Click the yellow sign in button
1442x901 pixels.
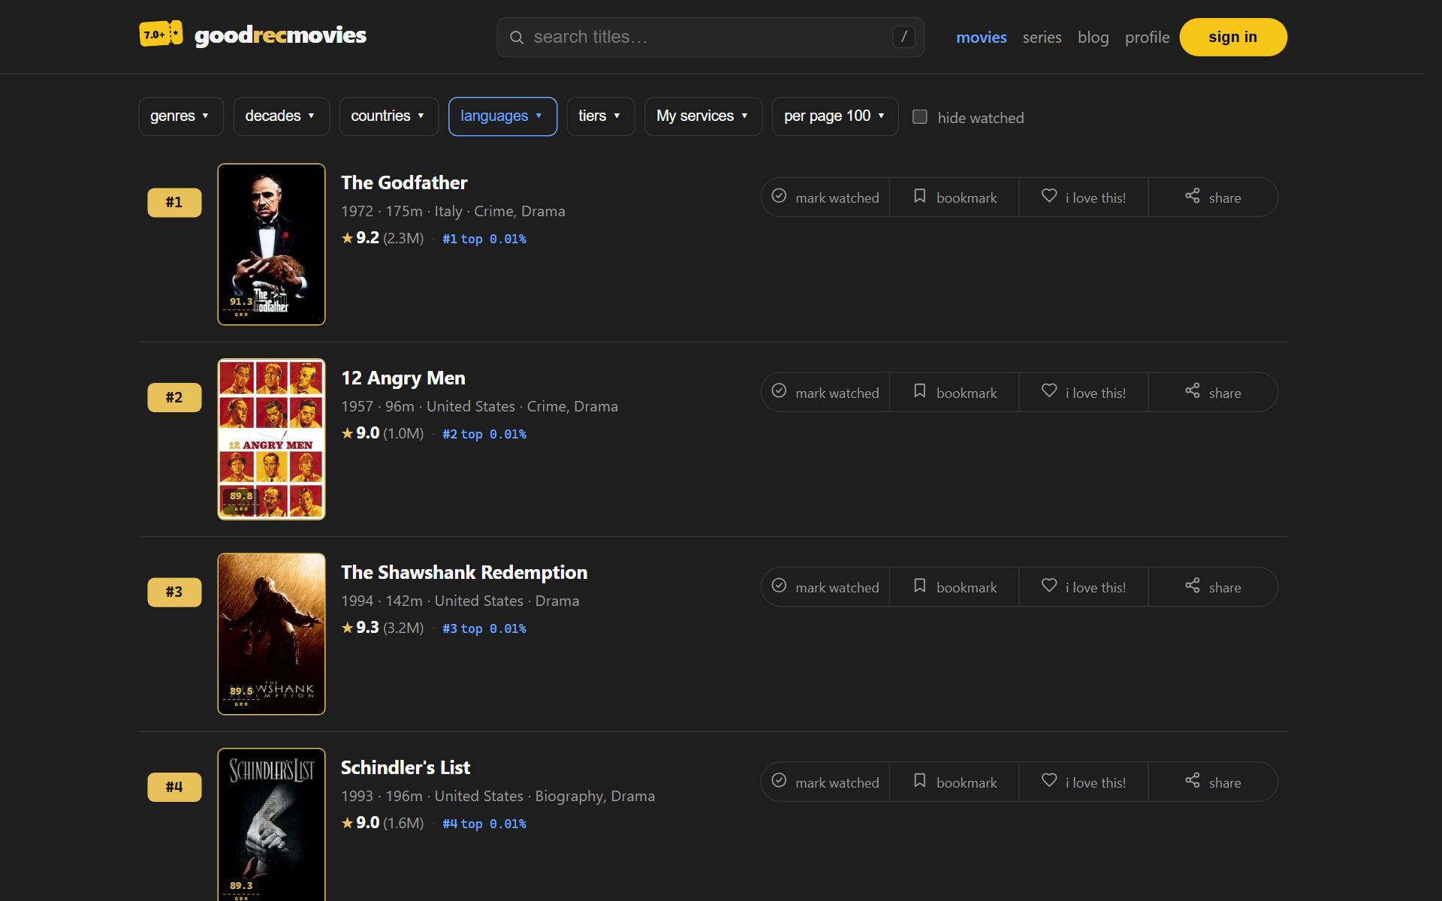pos(1232,37)
